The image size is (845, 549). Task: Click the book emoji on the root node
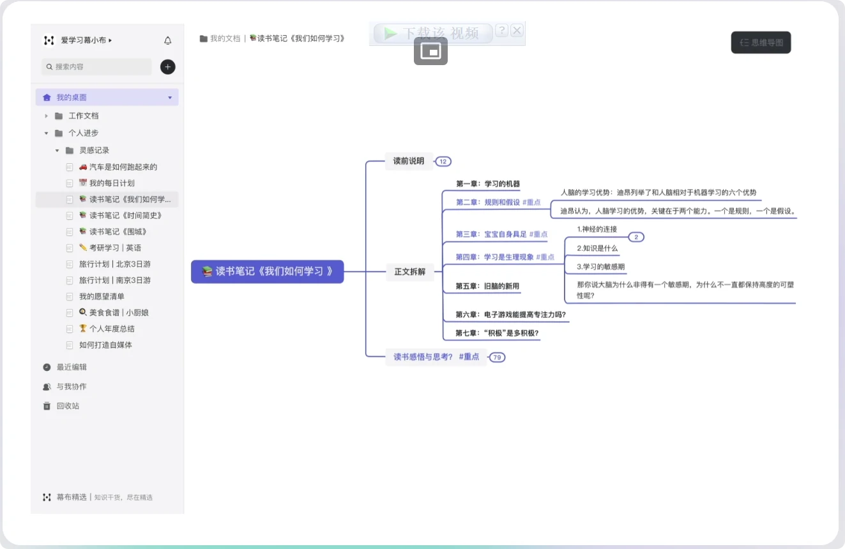[207, 271]
